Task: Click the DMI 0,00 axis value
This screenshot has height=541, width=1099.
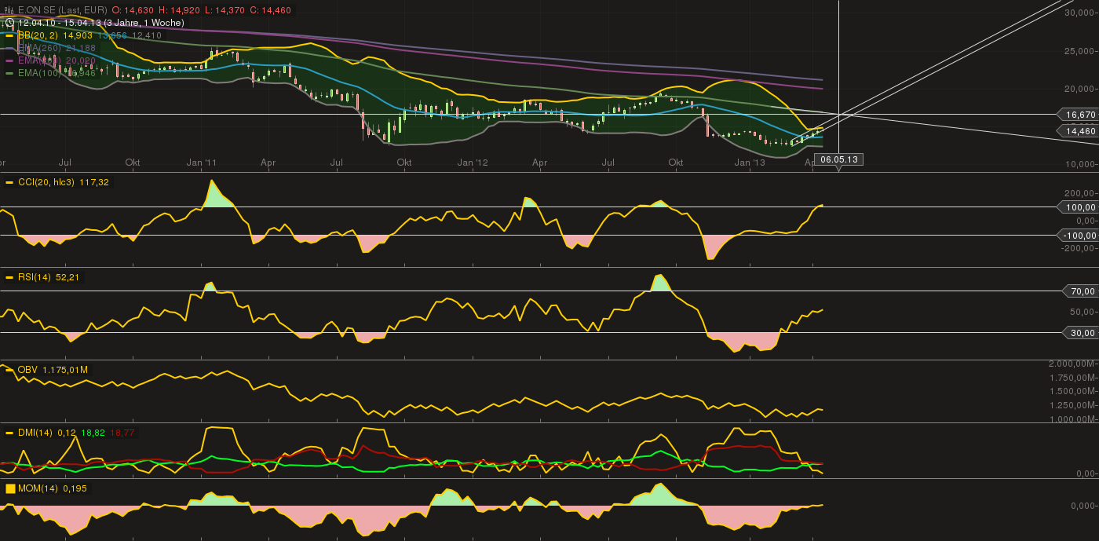Action: 1086,473
